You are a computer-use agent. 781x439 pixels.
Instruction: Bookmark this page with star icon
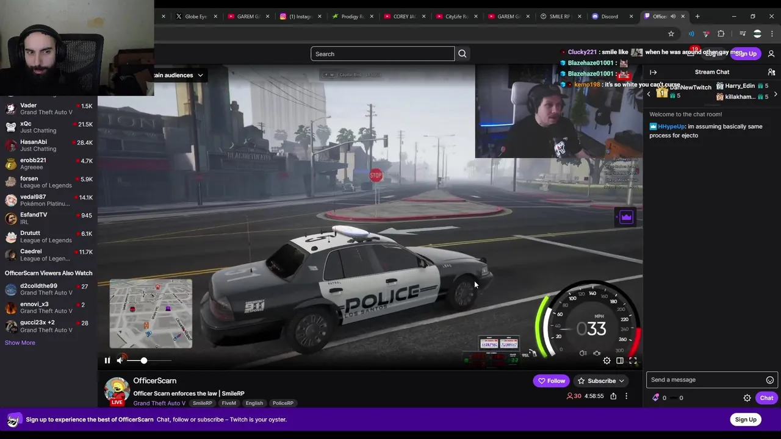(x=671, y=34)
